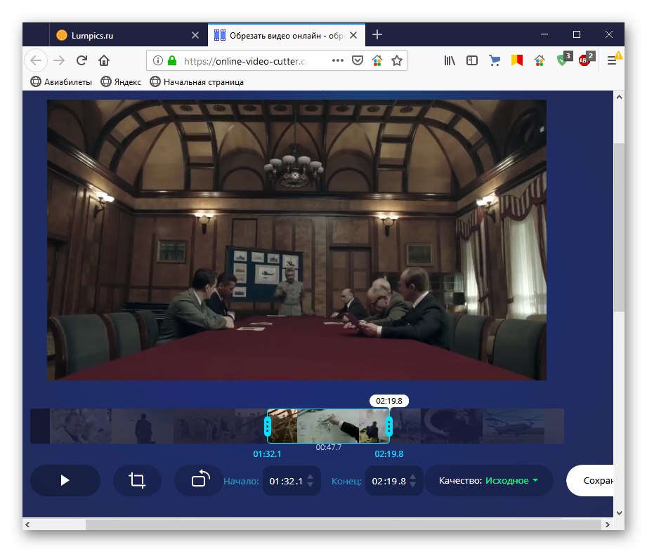This screenshot has width=647, height=556.
Task: Click the Конец end time field
Action: coord(388,481)
